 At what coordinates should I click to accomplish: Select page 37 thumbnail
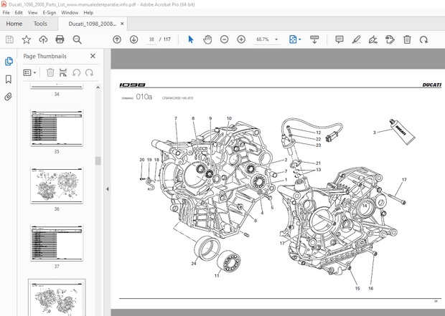pyautogui.click(x=57, y=243)
